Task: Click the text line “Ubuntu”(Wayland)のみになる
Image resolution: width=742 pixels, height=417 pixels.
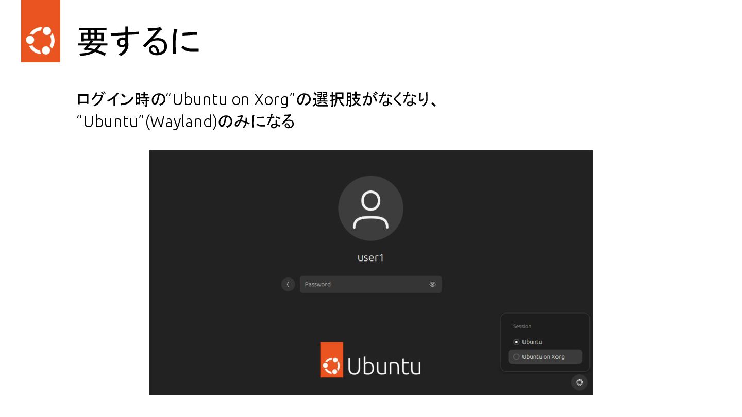Action: tap(185, 121)
